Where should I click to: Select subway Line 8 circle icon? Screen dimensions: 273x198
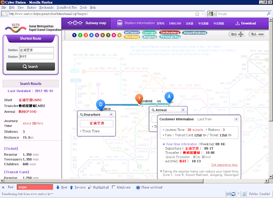click(x=114, y=35)
